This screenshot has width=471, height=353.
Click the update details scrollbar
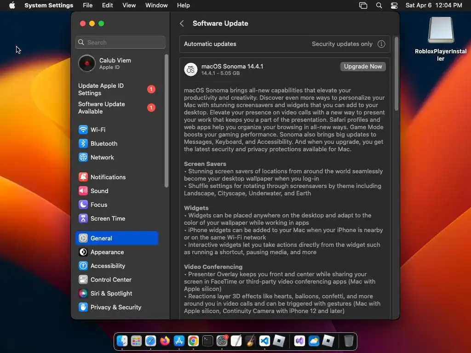(396, 74)
